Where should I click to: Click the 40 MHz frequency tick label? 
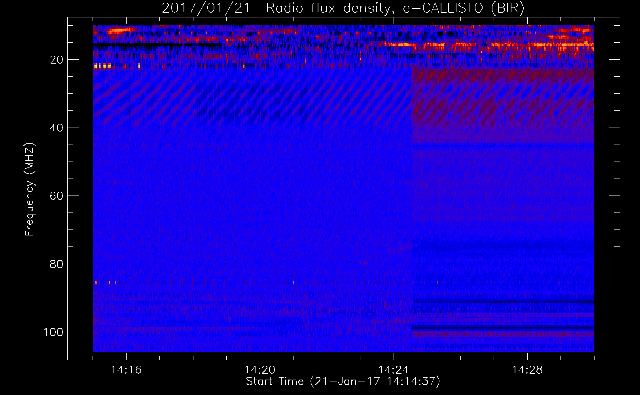57,128
